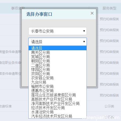Choose 榆树市公安局 entry
This screenshot has width=121, height=121.
coord(58,86)
